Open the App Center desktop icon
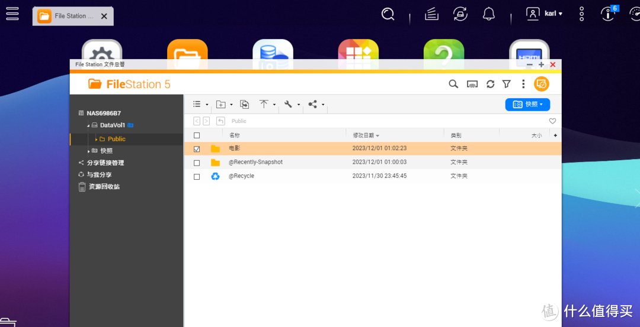Viewport: 640px width, 327px height. (359, 49)
